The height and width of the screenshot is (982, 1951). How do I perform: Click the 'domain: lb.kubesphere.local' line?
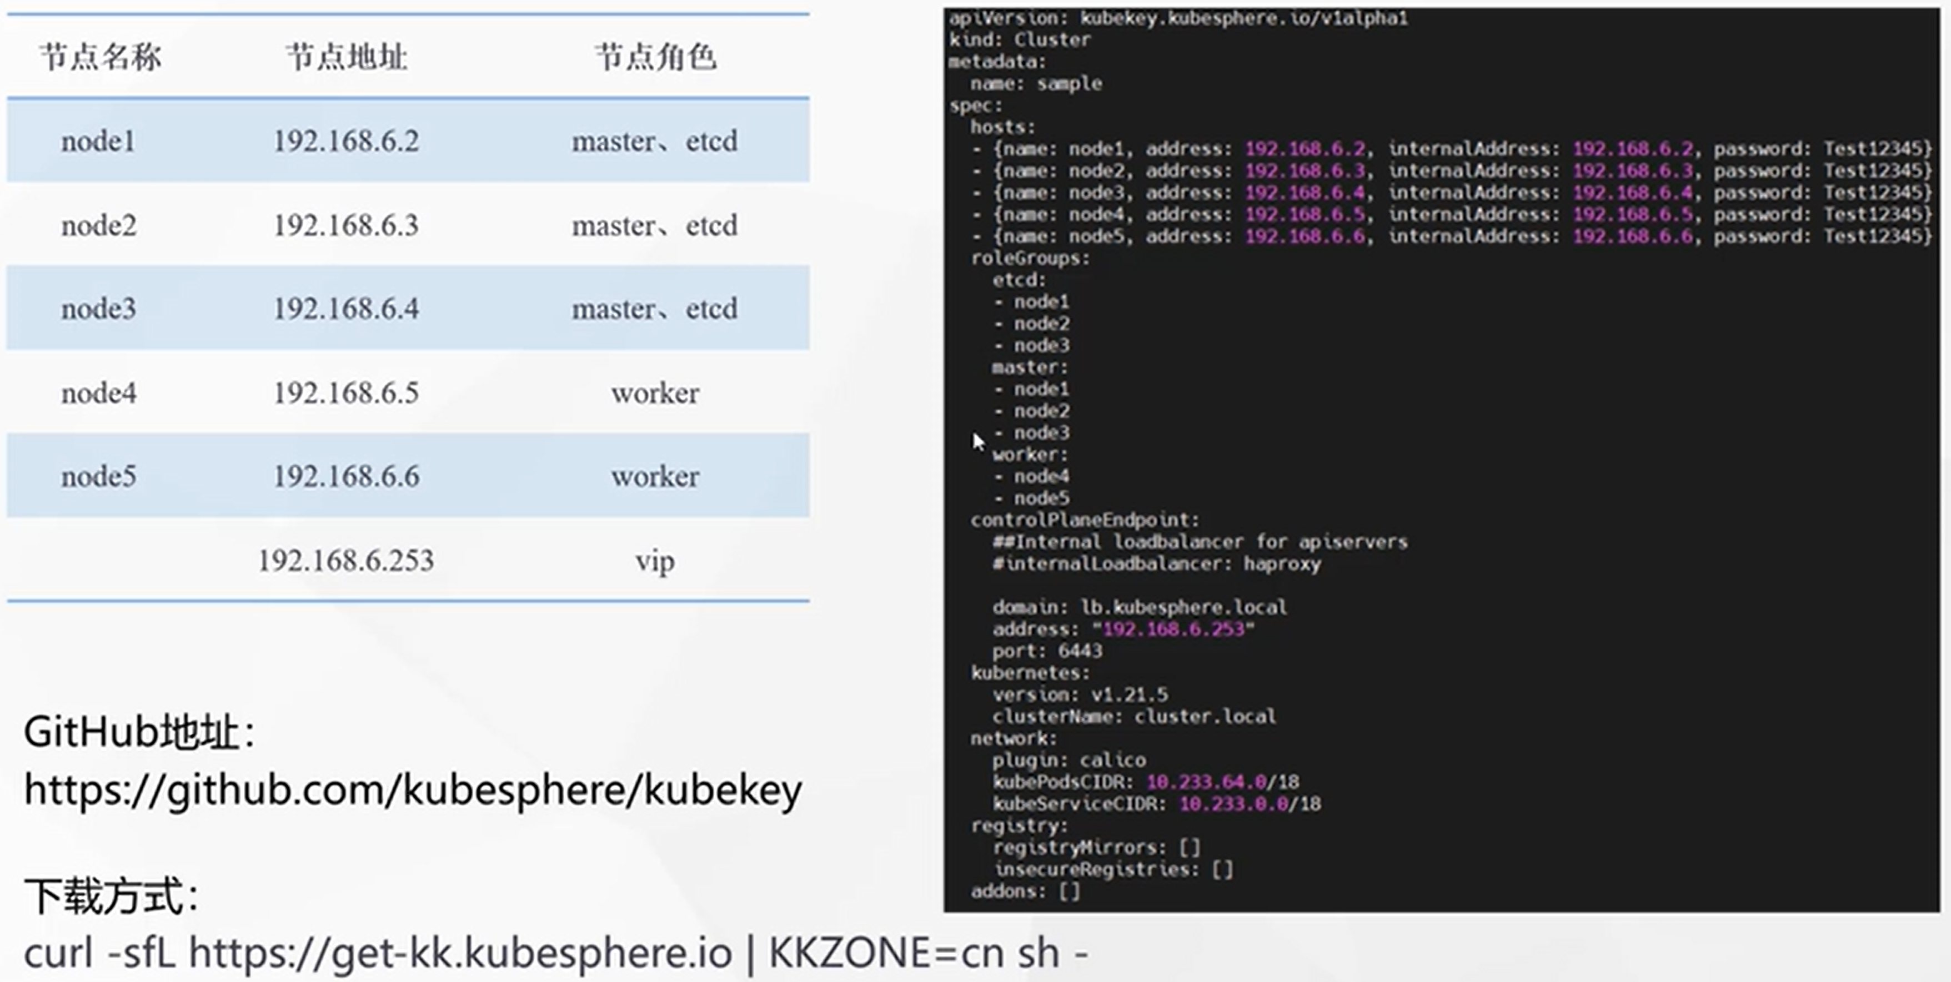point(1140,607)
